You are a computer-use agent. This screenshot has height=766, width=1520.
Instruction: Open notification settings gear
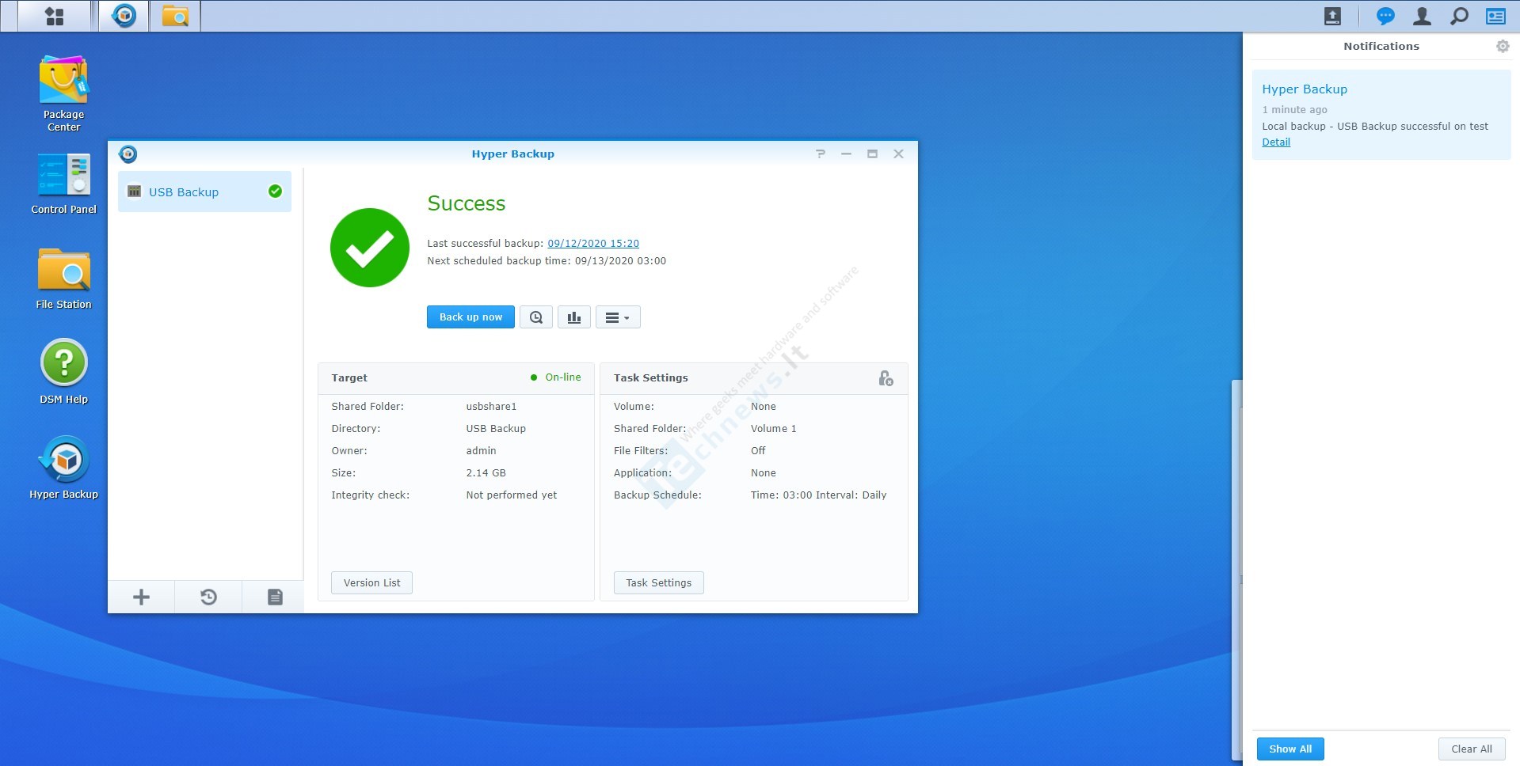1503,47
